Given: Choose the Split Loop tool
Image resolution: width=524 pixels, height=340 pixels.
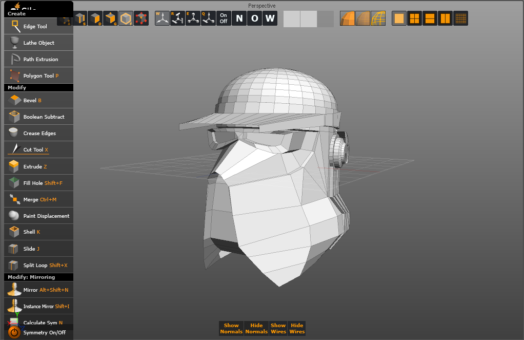Looking at the screenshot, I should pos(38,265).
